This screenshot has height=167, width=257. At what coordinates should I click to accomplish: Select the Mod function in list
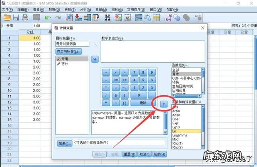coord(186,139)
